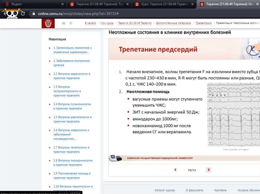Screen dimensions: 260x194
Task: Open 2.10 Вопросы геронтологии section
Action: [73, 188]
